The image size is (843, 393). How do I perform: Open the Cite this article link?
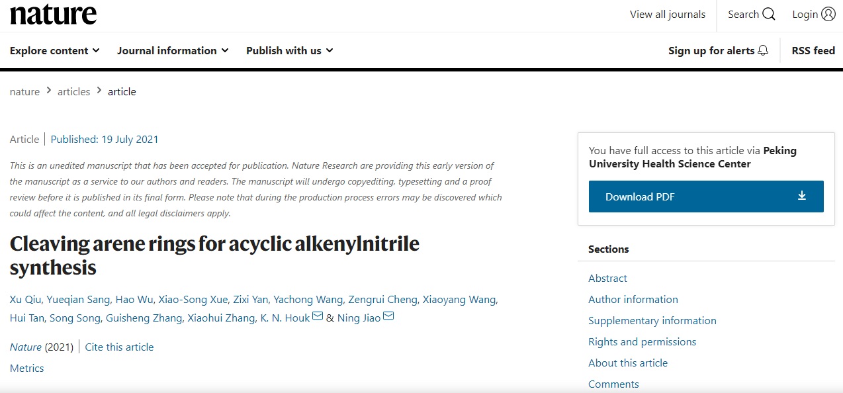[119, 347]
